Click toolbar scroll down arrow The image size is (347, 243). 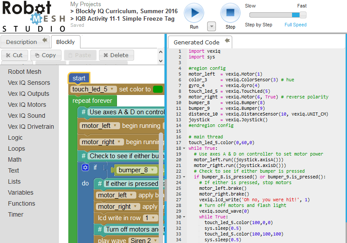tap(161, 61)
